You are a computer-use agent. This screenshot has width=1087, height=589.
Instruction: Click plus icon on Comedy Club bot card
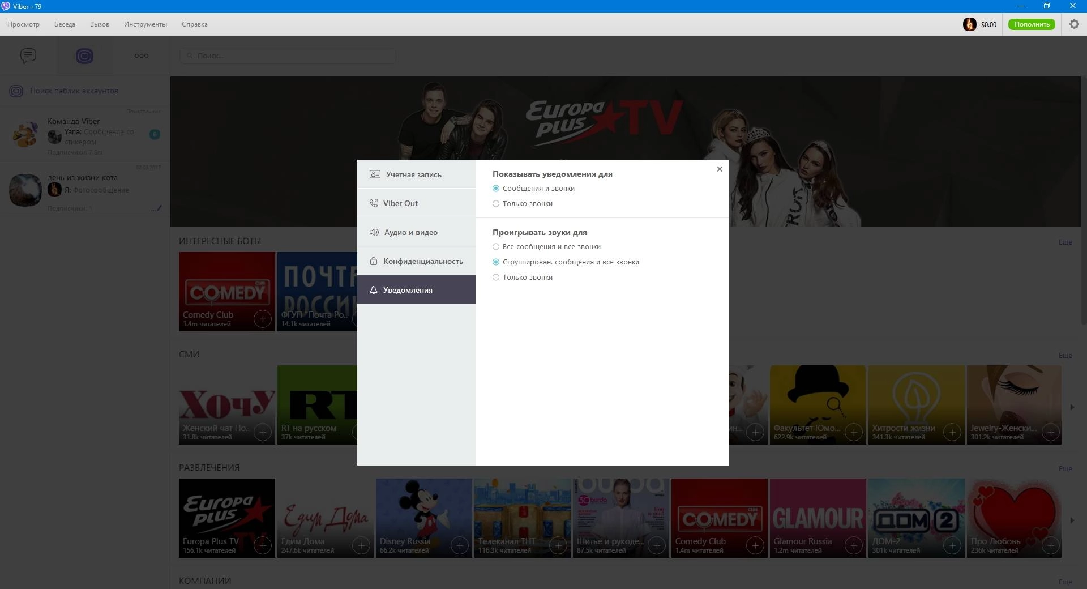tap(263, 319)
